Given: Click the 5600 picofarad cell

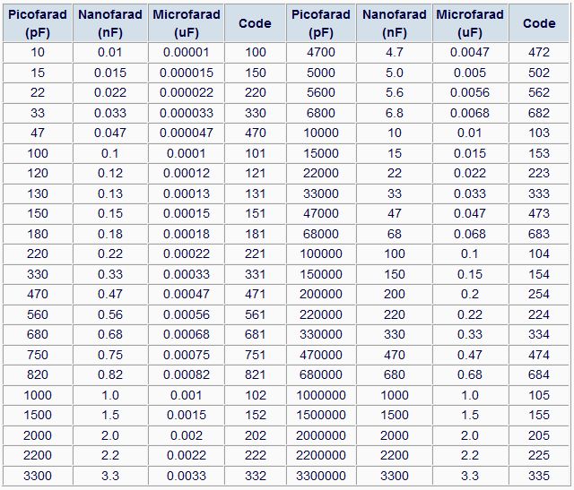Looking at the screenshot, I should click(321, 92).
